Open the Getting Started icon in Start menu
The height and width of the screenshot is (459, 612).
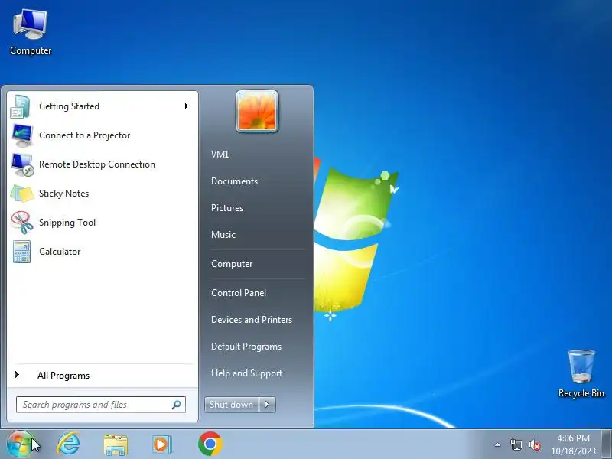pos(21,106)
